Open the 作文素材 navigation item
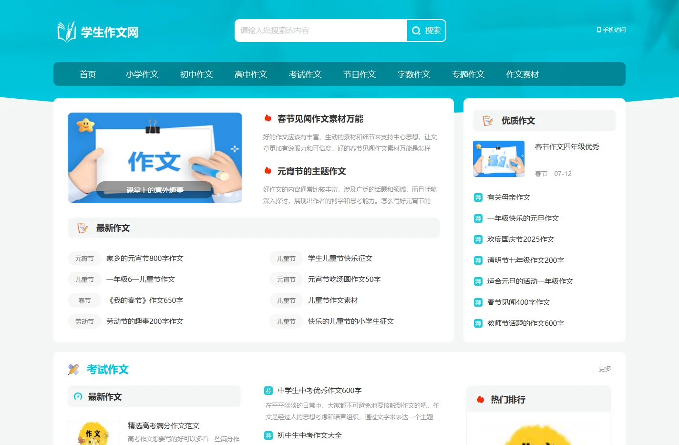The width and height of the screenshot is (679, 445). [x=523, y=74]
